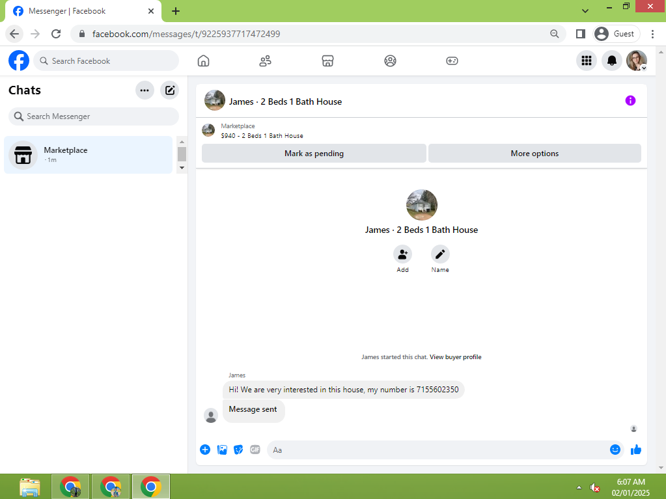Click the chat list scroll down arrow
Screen dimensions: 666x499
pos(182,168)
